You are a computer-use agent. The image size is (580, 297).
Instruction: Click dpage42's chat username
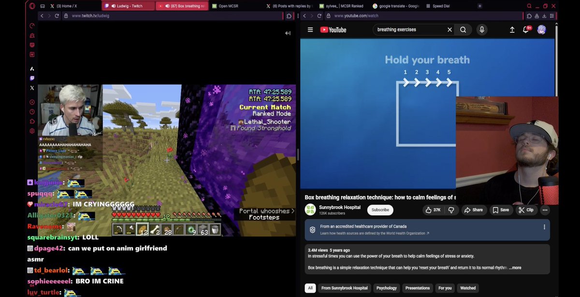(x=48, y=248)
